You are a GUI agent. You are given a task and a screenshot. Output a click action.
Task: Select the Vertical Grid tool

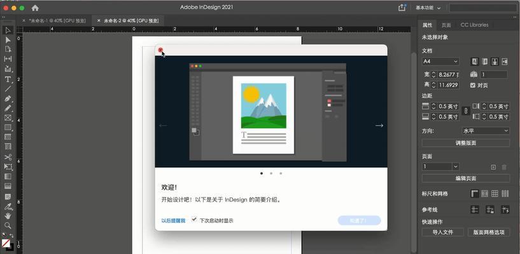point(8,147)
